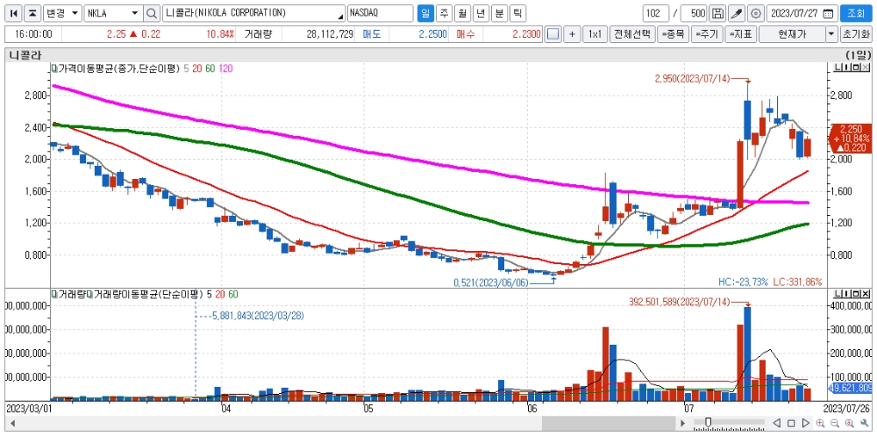Click the 120 moving average legend number
This screenshot has width=877, height=436.
pos(226,68)
